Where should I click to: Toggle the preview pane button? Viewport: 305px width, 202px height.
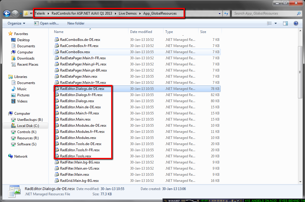click(x=285, y=23)
